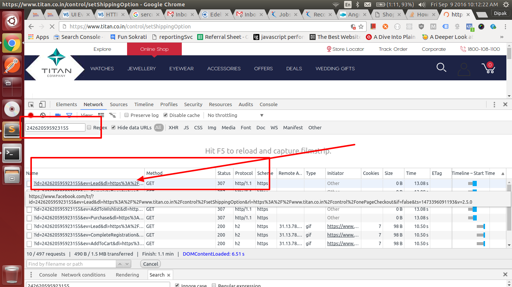Open the Search Console bookmark
This screenshot has height=287, width=512.
coord(79,37)
